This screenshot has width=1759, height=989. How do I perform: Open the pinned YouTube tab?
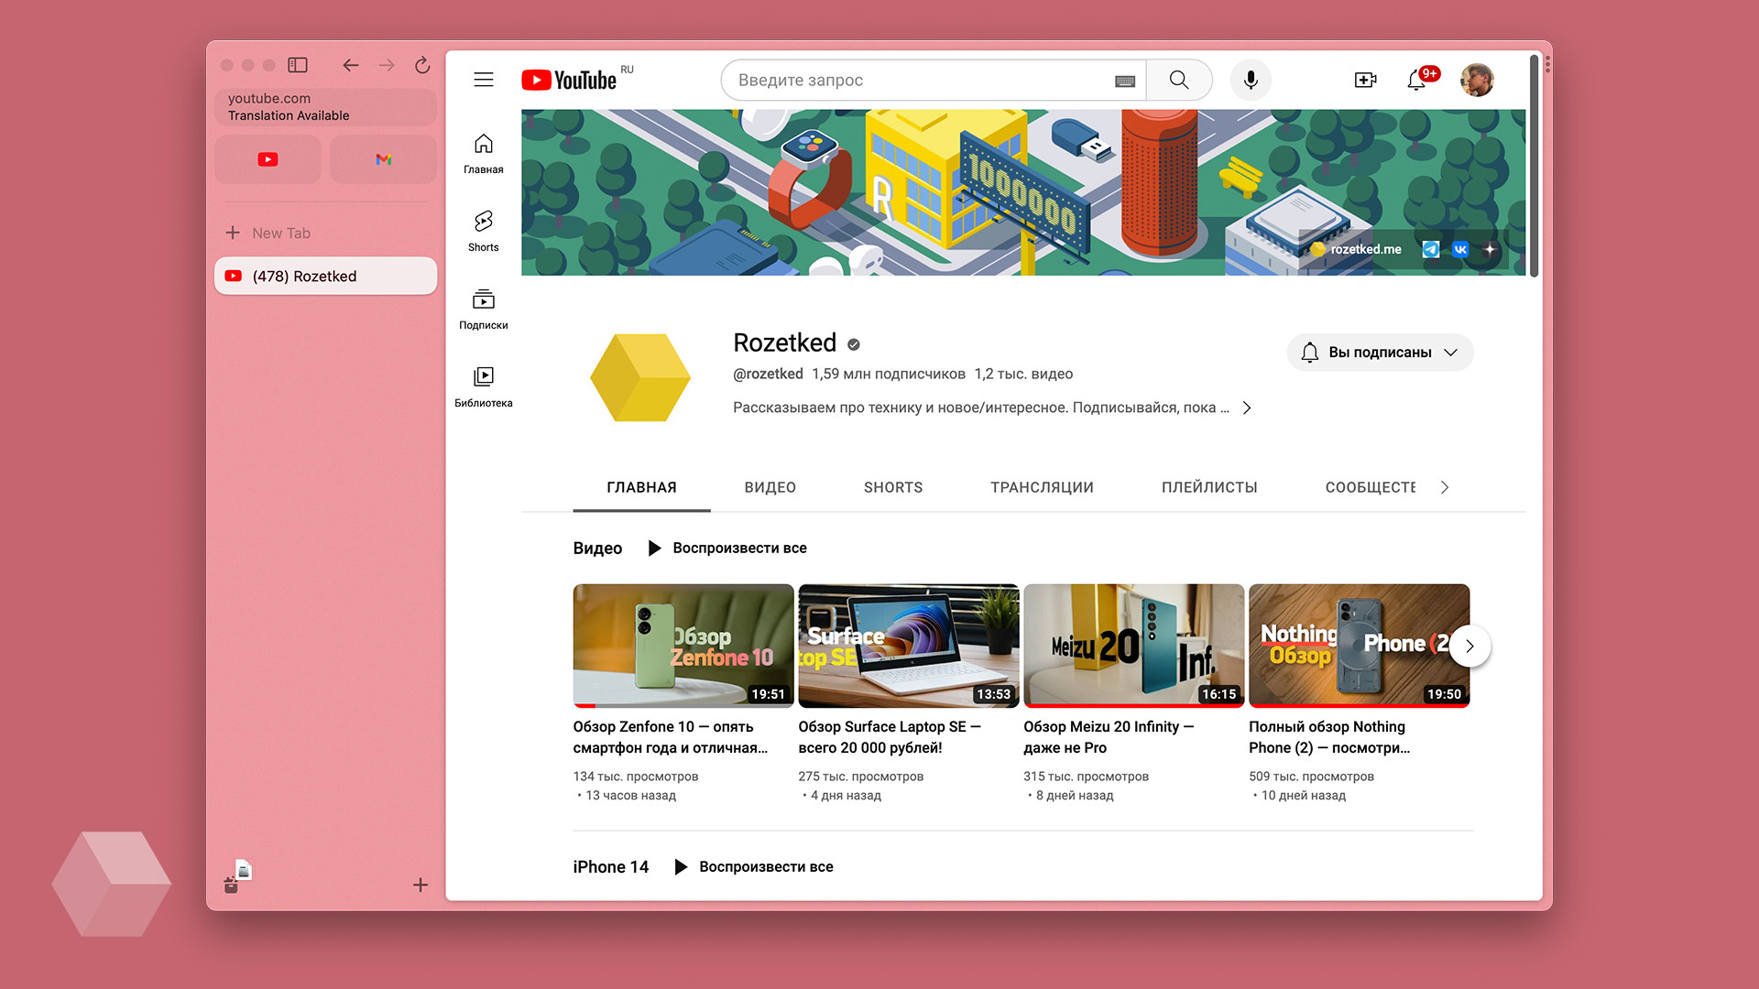pyautogui.click(x=268, y=159)
